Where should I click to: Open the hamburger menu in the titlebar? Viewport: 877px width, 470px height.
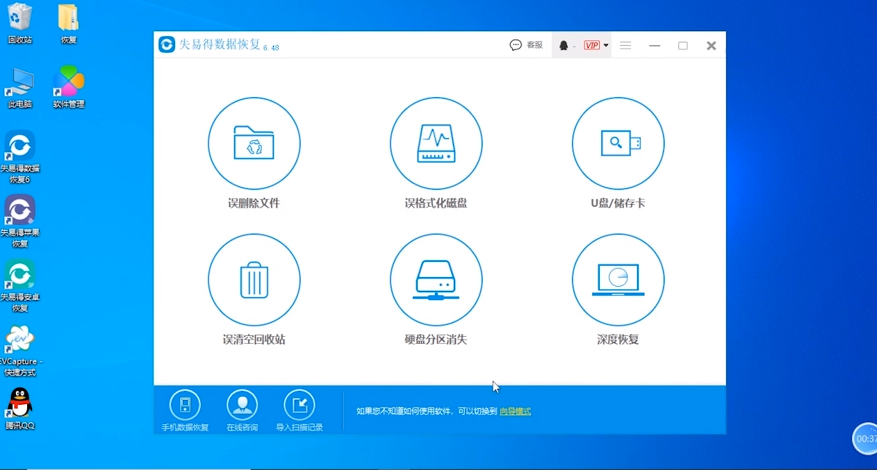pos(625,45)
